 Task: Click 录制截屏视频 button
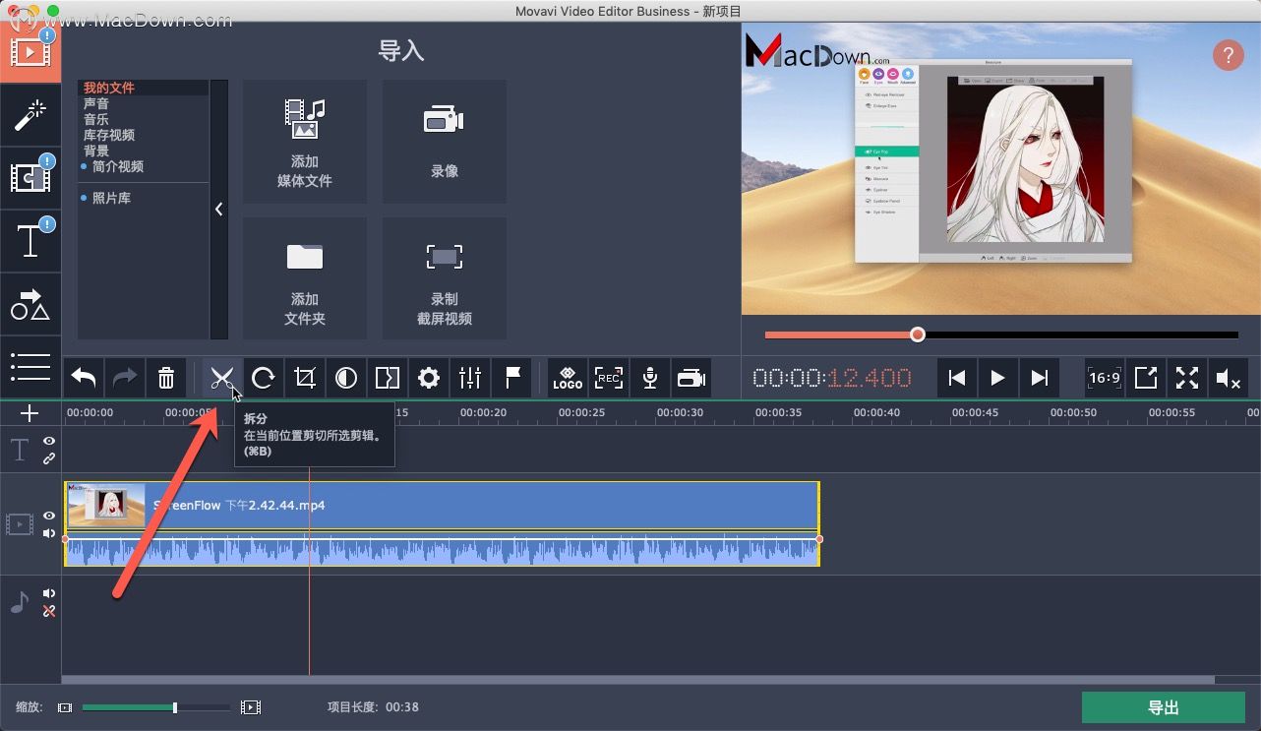445,278
